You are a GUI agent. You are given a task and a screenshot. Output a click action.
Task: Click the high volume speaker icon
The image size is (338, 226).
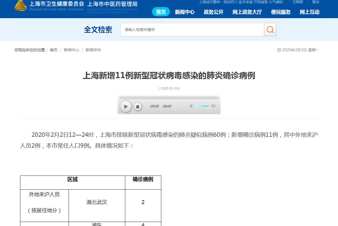pyautogui.click(x=214, y=106)
